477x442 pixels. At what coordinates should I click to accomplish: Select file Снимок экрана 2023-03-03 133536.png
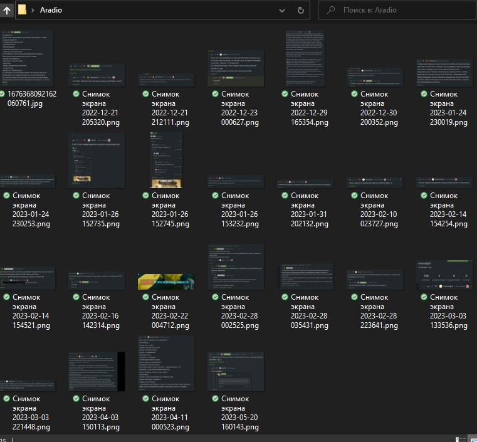(x=445, y=275)
